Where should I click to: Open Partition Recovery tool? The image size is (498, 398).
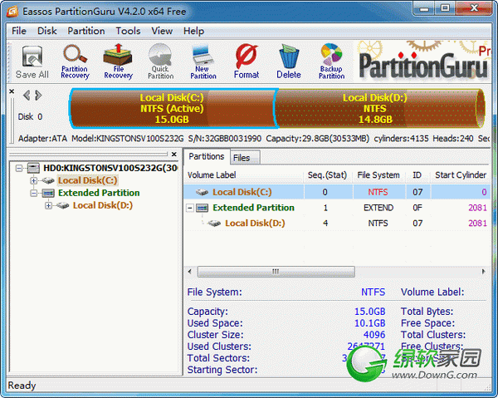click(x=75, y=61)
